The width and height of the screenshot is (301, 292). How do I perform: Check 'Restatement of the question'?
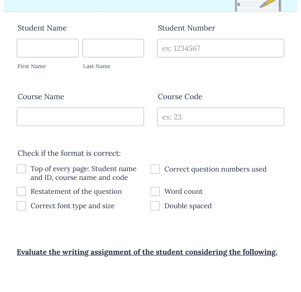(x=21, y=191)
